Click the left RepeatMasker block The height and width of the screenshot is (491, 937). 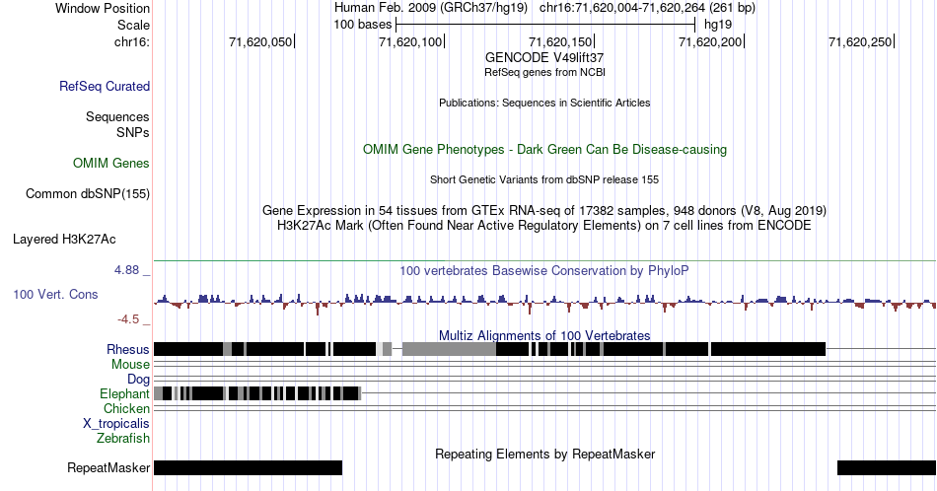click(x=248, y=467)
